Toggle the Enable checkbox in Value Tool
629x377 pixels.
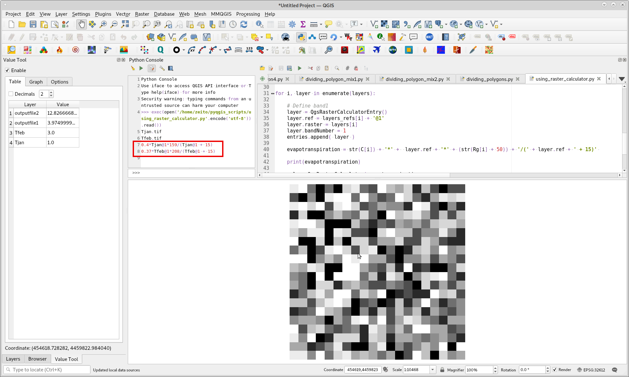click(7, 70)
